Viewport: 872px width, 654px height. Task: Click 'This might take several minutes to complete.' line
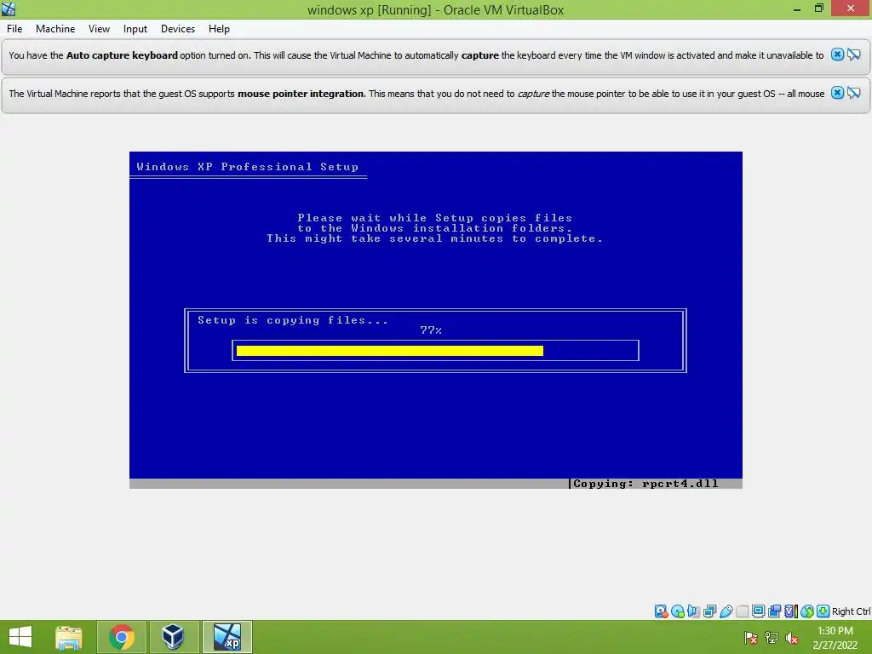tap(435, 238)
